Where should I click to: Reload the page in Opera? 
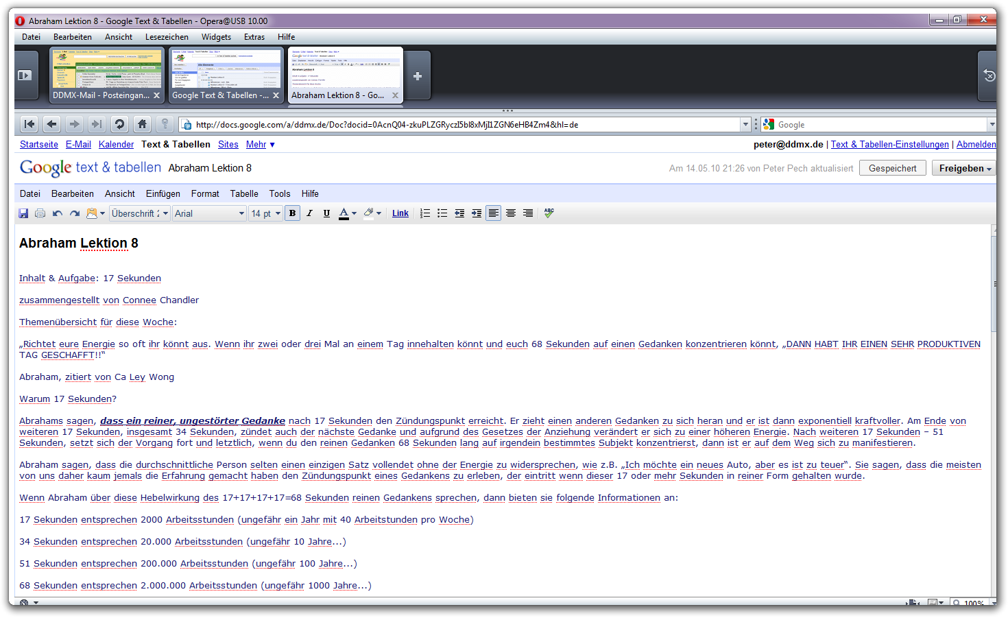coord(119,124)
